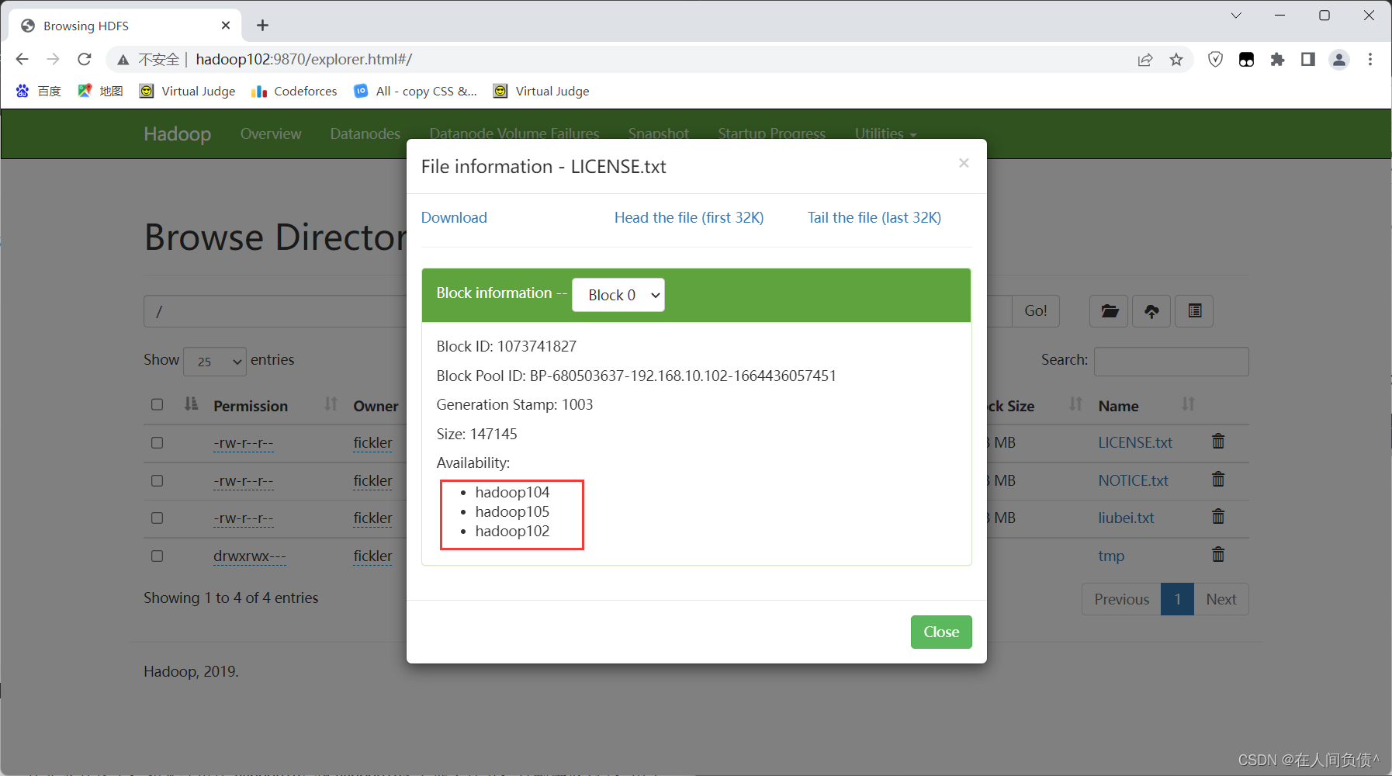Click the drwxrwx--- permission link
This screenshot has height=776, width=1392.
click(x=250, y=556)
